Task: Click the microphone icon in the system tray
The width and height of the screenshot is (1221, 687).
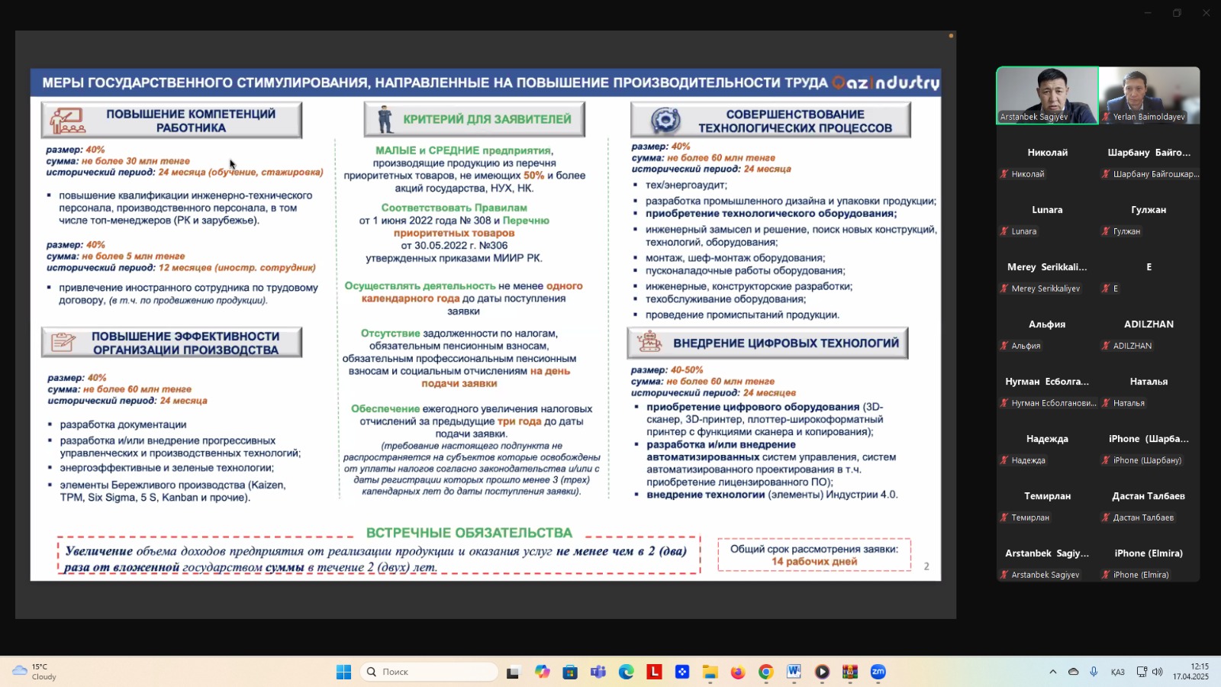Action: coord(1094,672)
